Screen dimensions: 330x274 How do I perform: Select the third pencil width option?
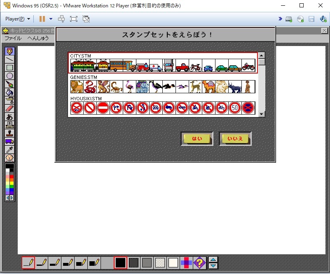click(55, 262)
